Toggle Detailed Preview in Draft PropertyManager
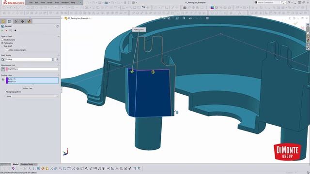The width and height of the screenshot is (310, 174). tap(11, 30)
